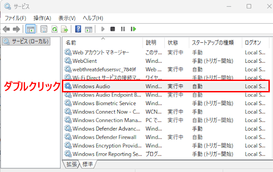Sort by the 状態 column header
Screen dimensions: 273x172
[177, 42]
